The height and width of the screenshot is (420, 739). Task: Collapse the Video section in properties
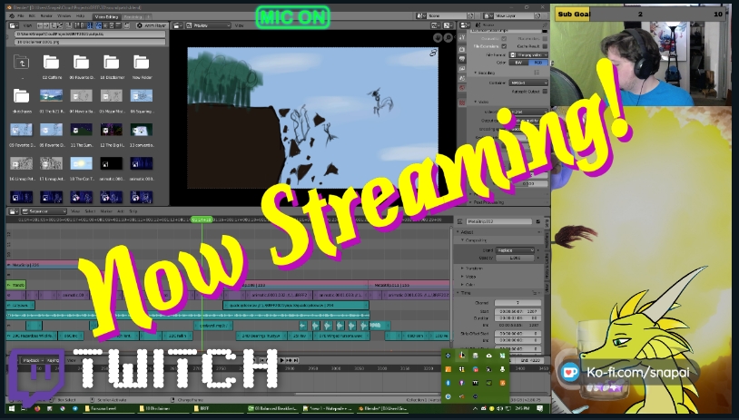(482, 102)
